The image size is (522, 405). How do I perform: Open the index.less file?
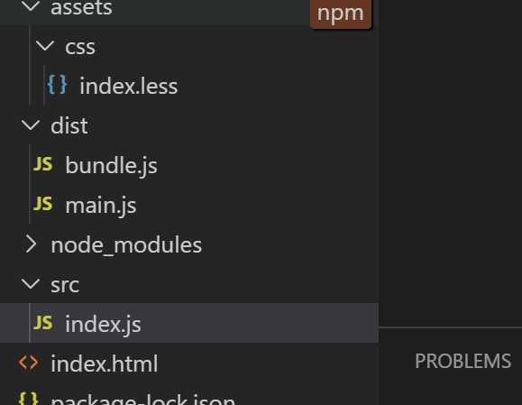[129, 86]
